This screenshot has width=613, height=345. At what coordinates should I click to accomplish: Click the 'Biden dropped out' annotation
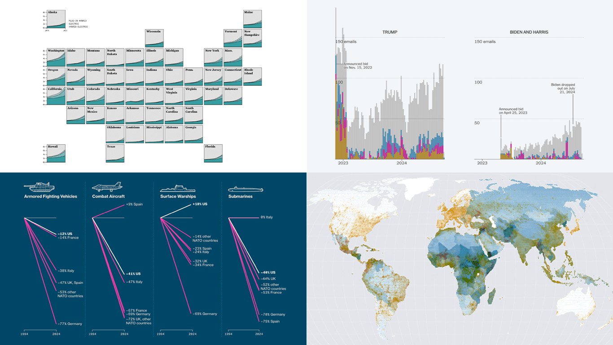563,88
